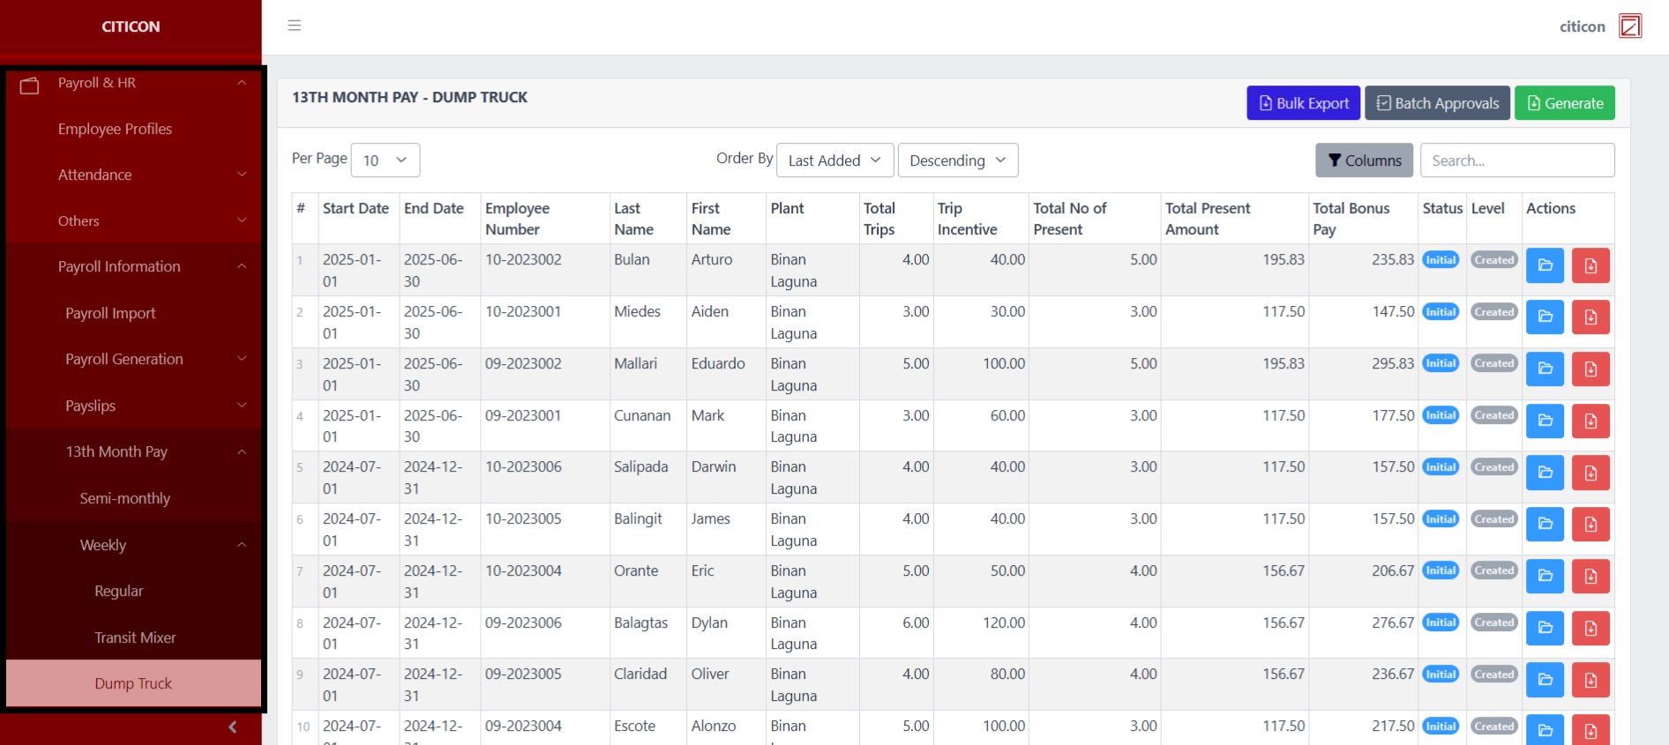Image resolution: width=1669 pixels, height=745 pixels.
Task: Click the Bulk Export button
Action: point(1302,103)
